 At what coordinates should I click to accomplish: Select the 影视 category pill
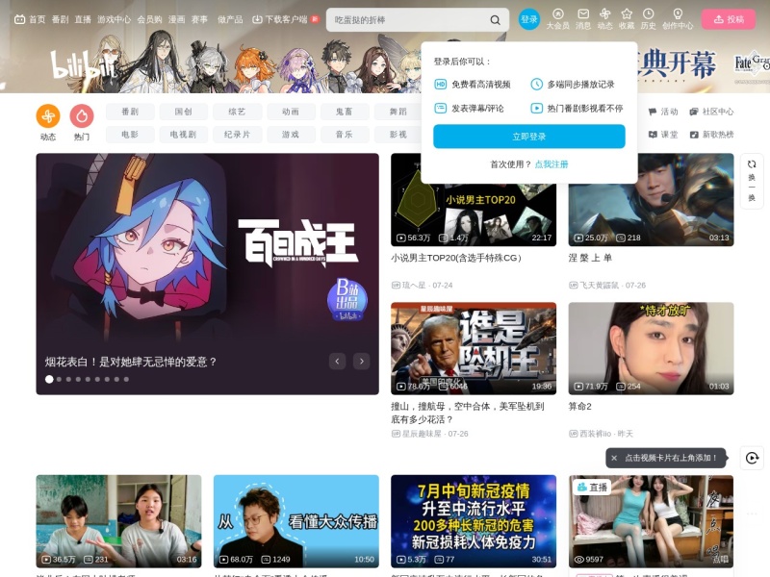click(x=398, y=135)
